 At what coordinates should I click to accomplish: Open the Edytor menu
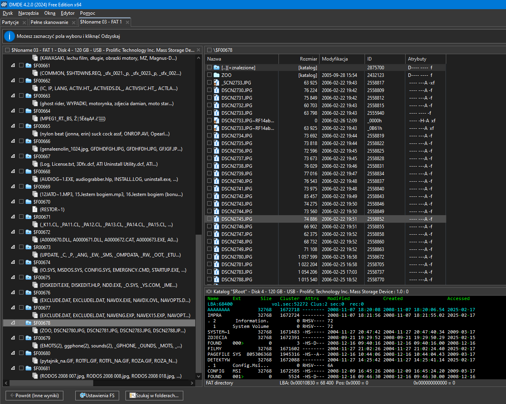pos(68,13)
